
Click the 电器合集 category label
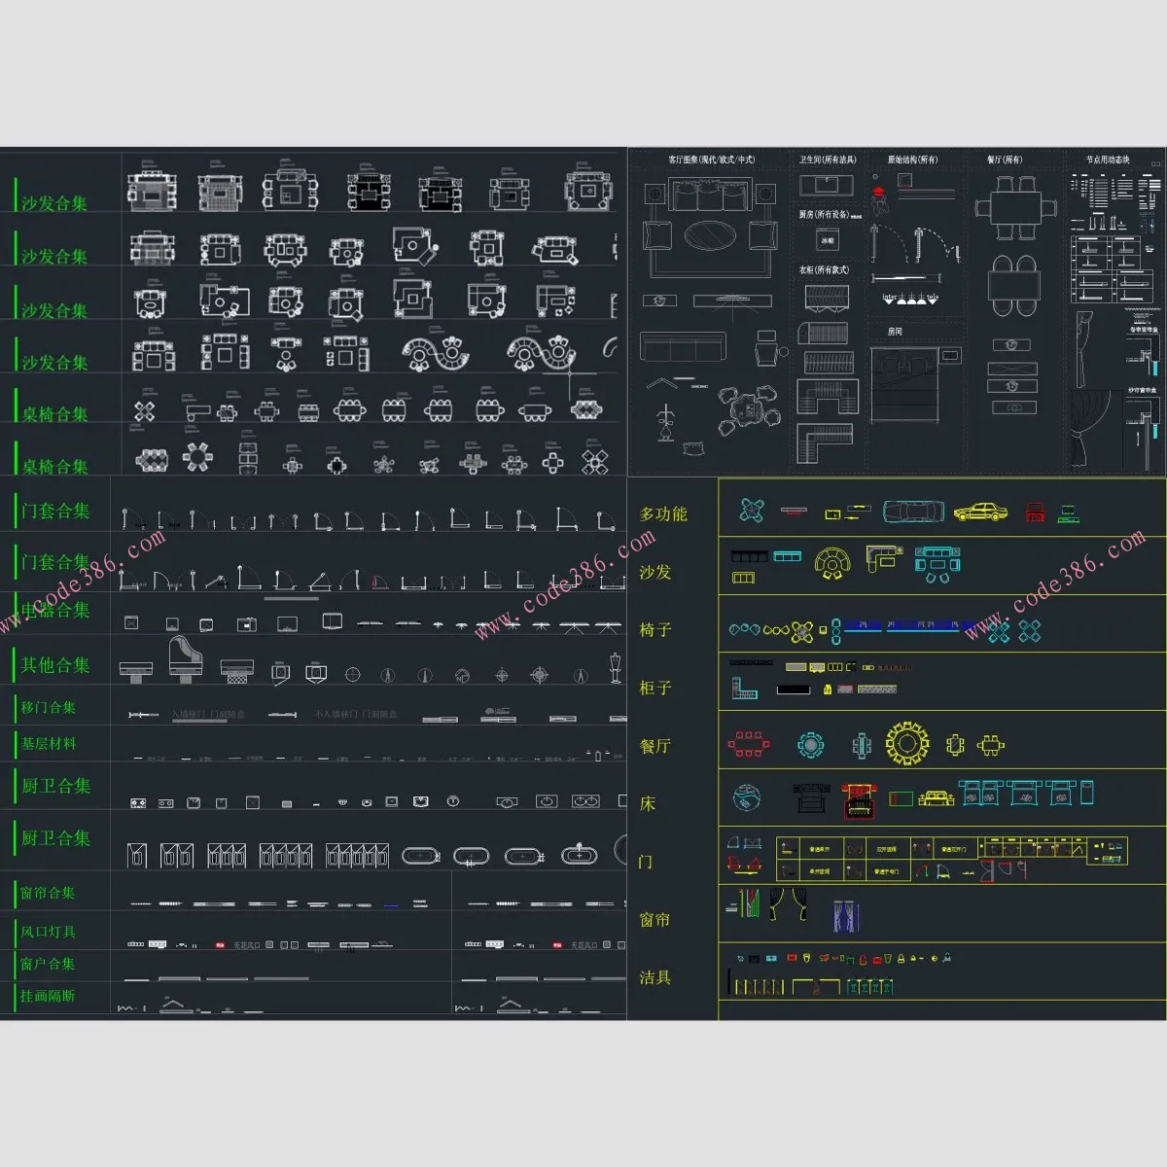click(x=55, y=610)
